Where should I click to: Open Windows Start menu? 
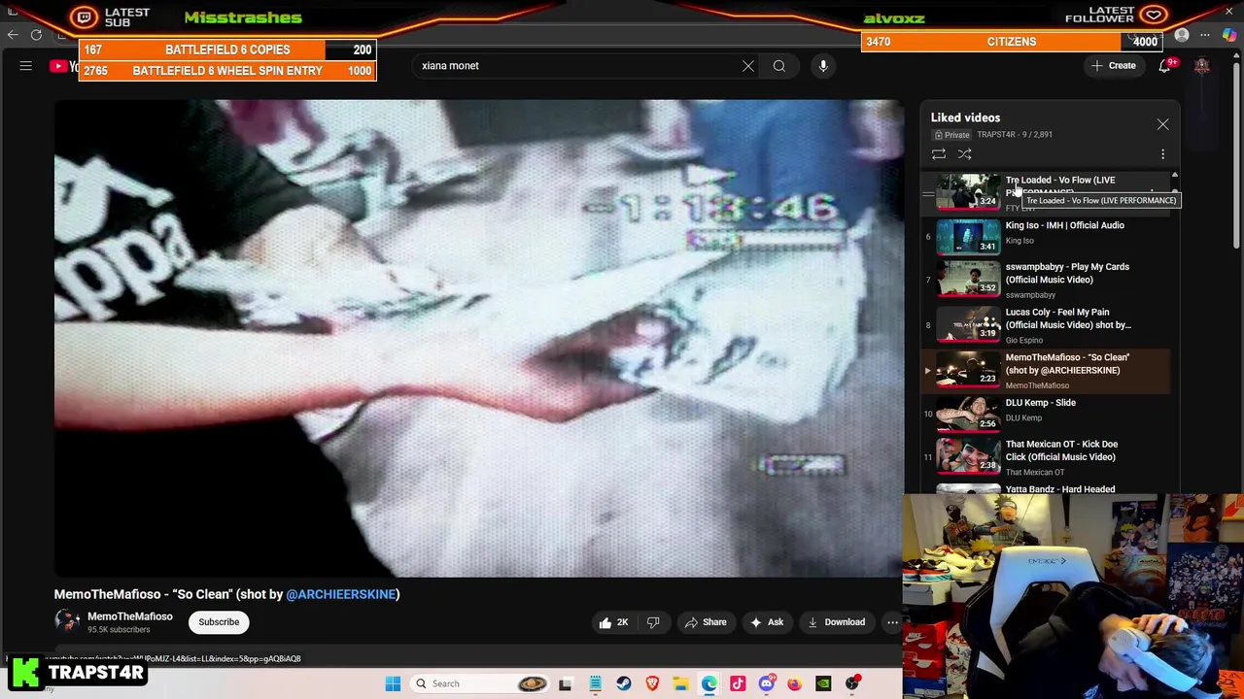(393, 683)
